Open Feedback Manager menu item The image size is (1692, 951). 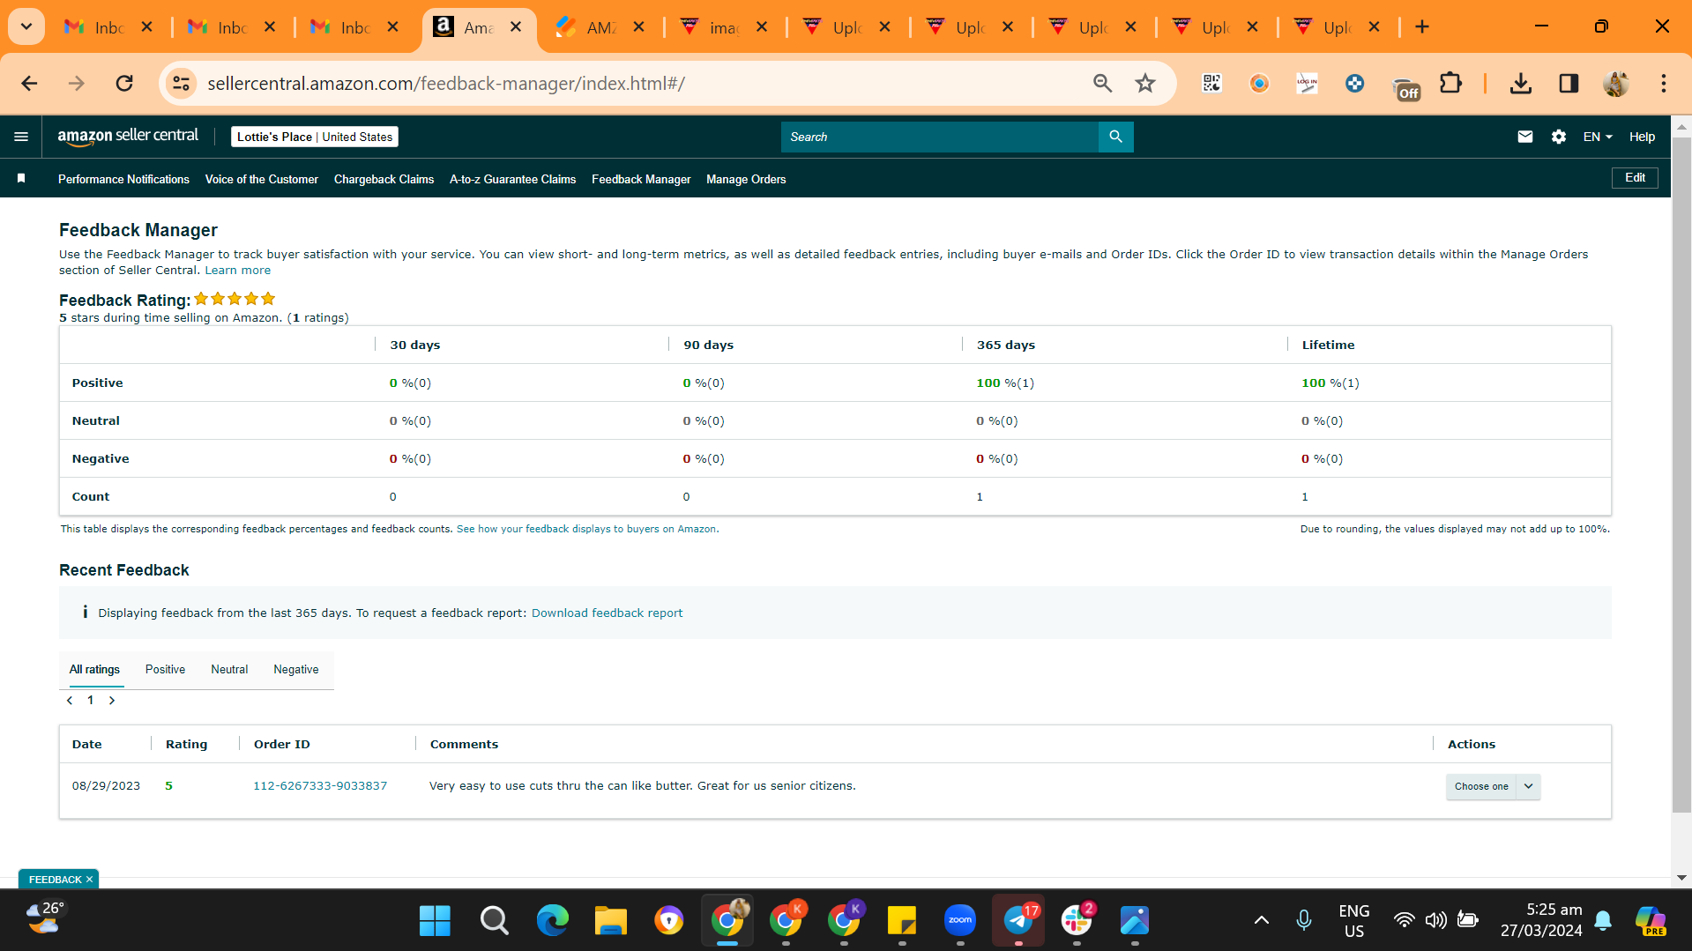tap(641, 180)
